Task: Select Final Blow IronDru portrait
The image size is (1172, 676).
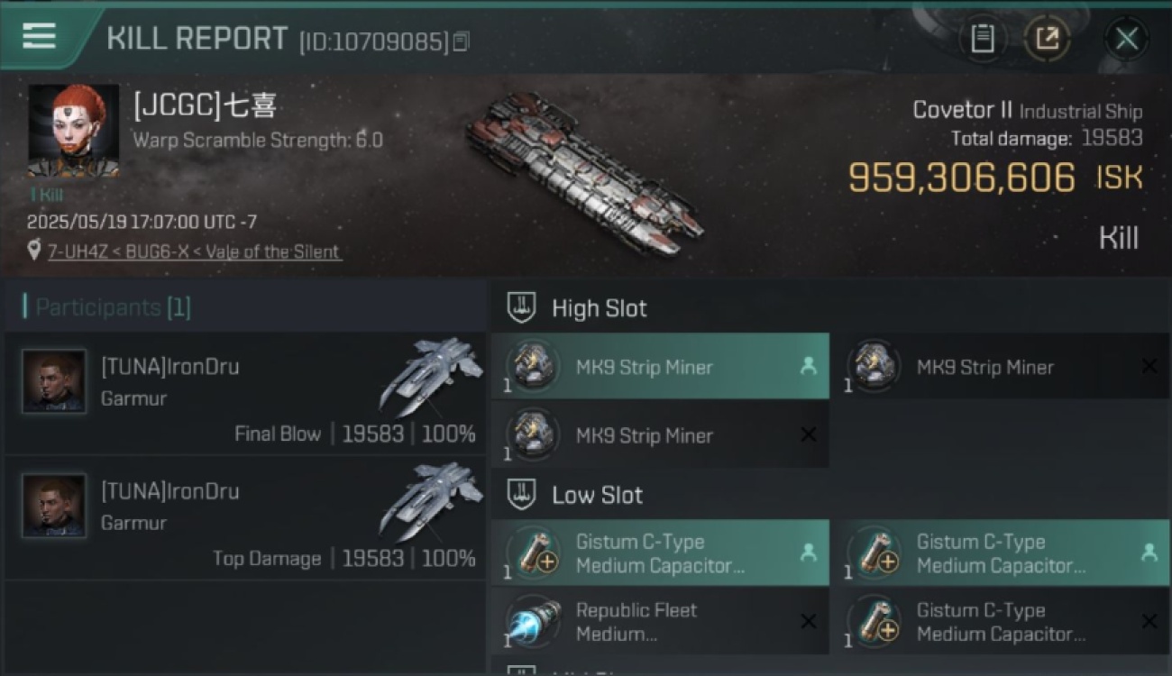Action: (x=54, y=381)
